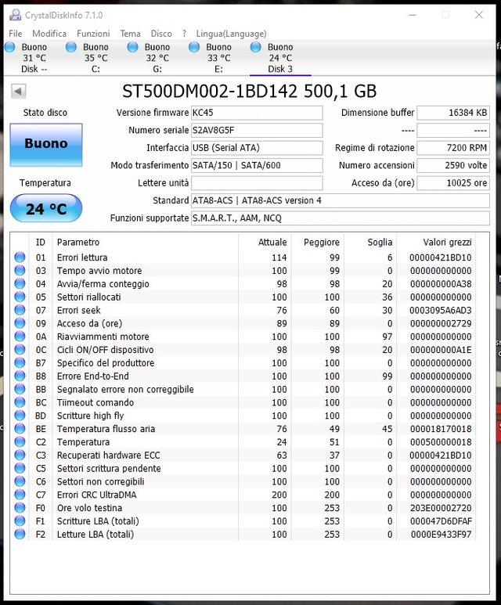Open the ? help menu

(184, 34)
